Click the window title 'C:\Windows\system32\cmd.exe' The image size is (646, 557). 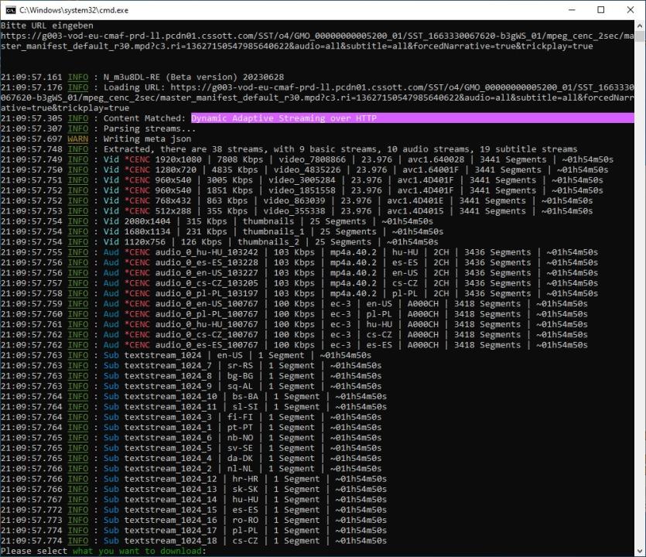point(73,10)
